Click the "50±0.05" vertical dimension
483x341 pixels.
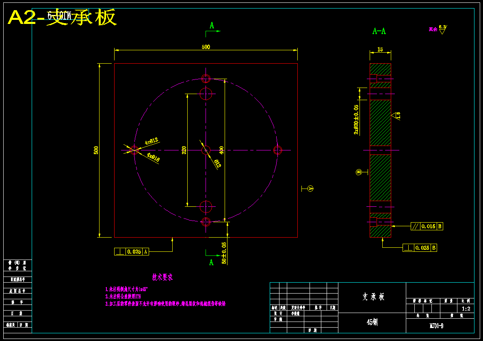tap(224, 253)
